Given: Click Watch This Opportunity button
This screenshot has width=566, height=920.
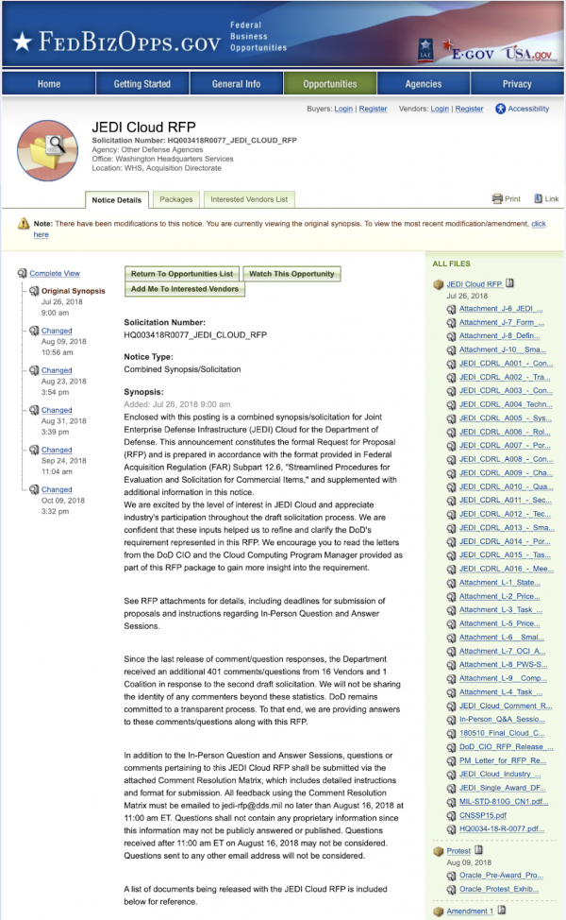Looking at the screenshot, I should (x=291, y=274).
